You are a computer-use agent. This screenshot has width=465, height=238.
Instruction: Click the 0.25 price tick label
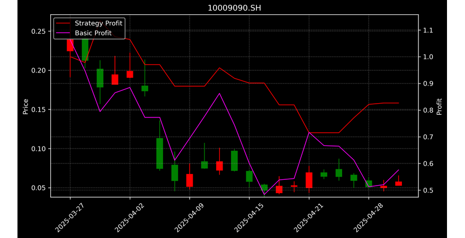39,31
